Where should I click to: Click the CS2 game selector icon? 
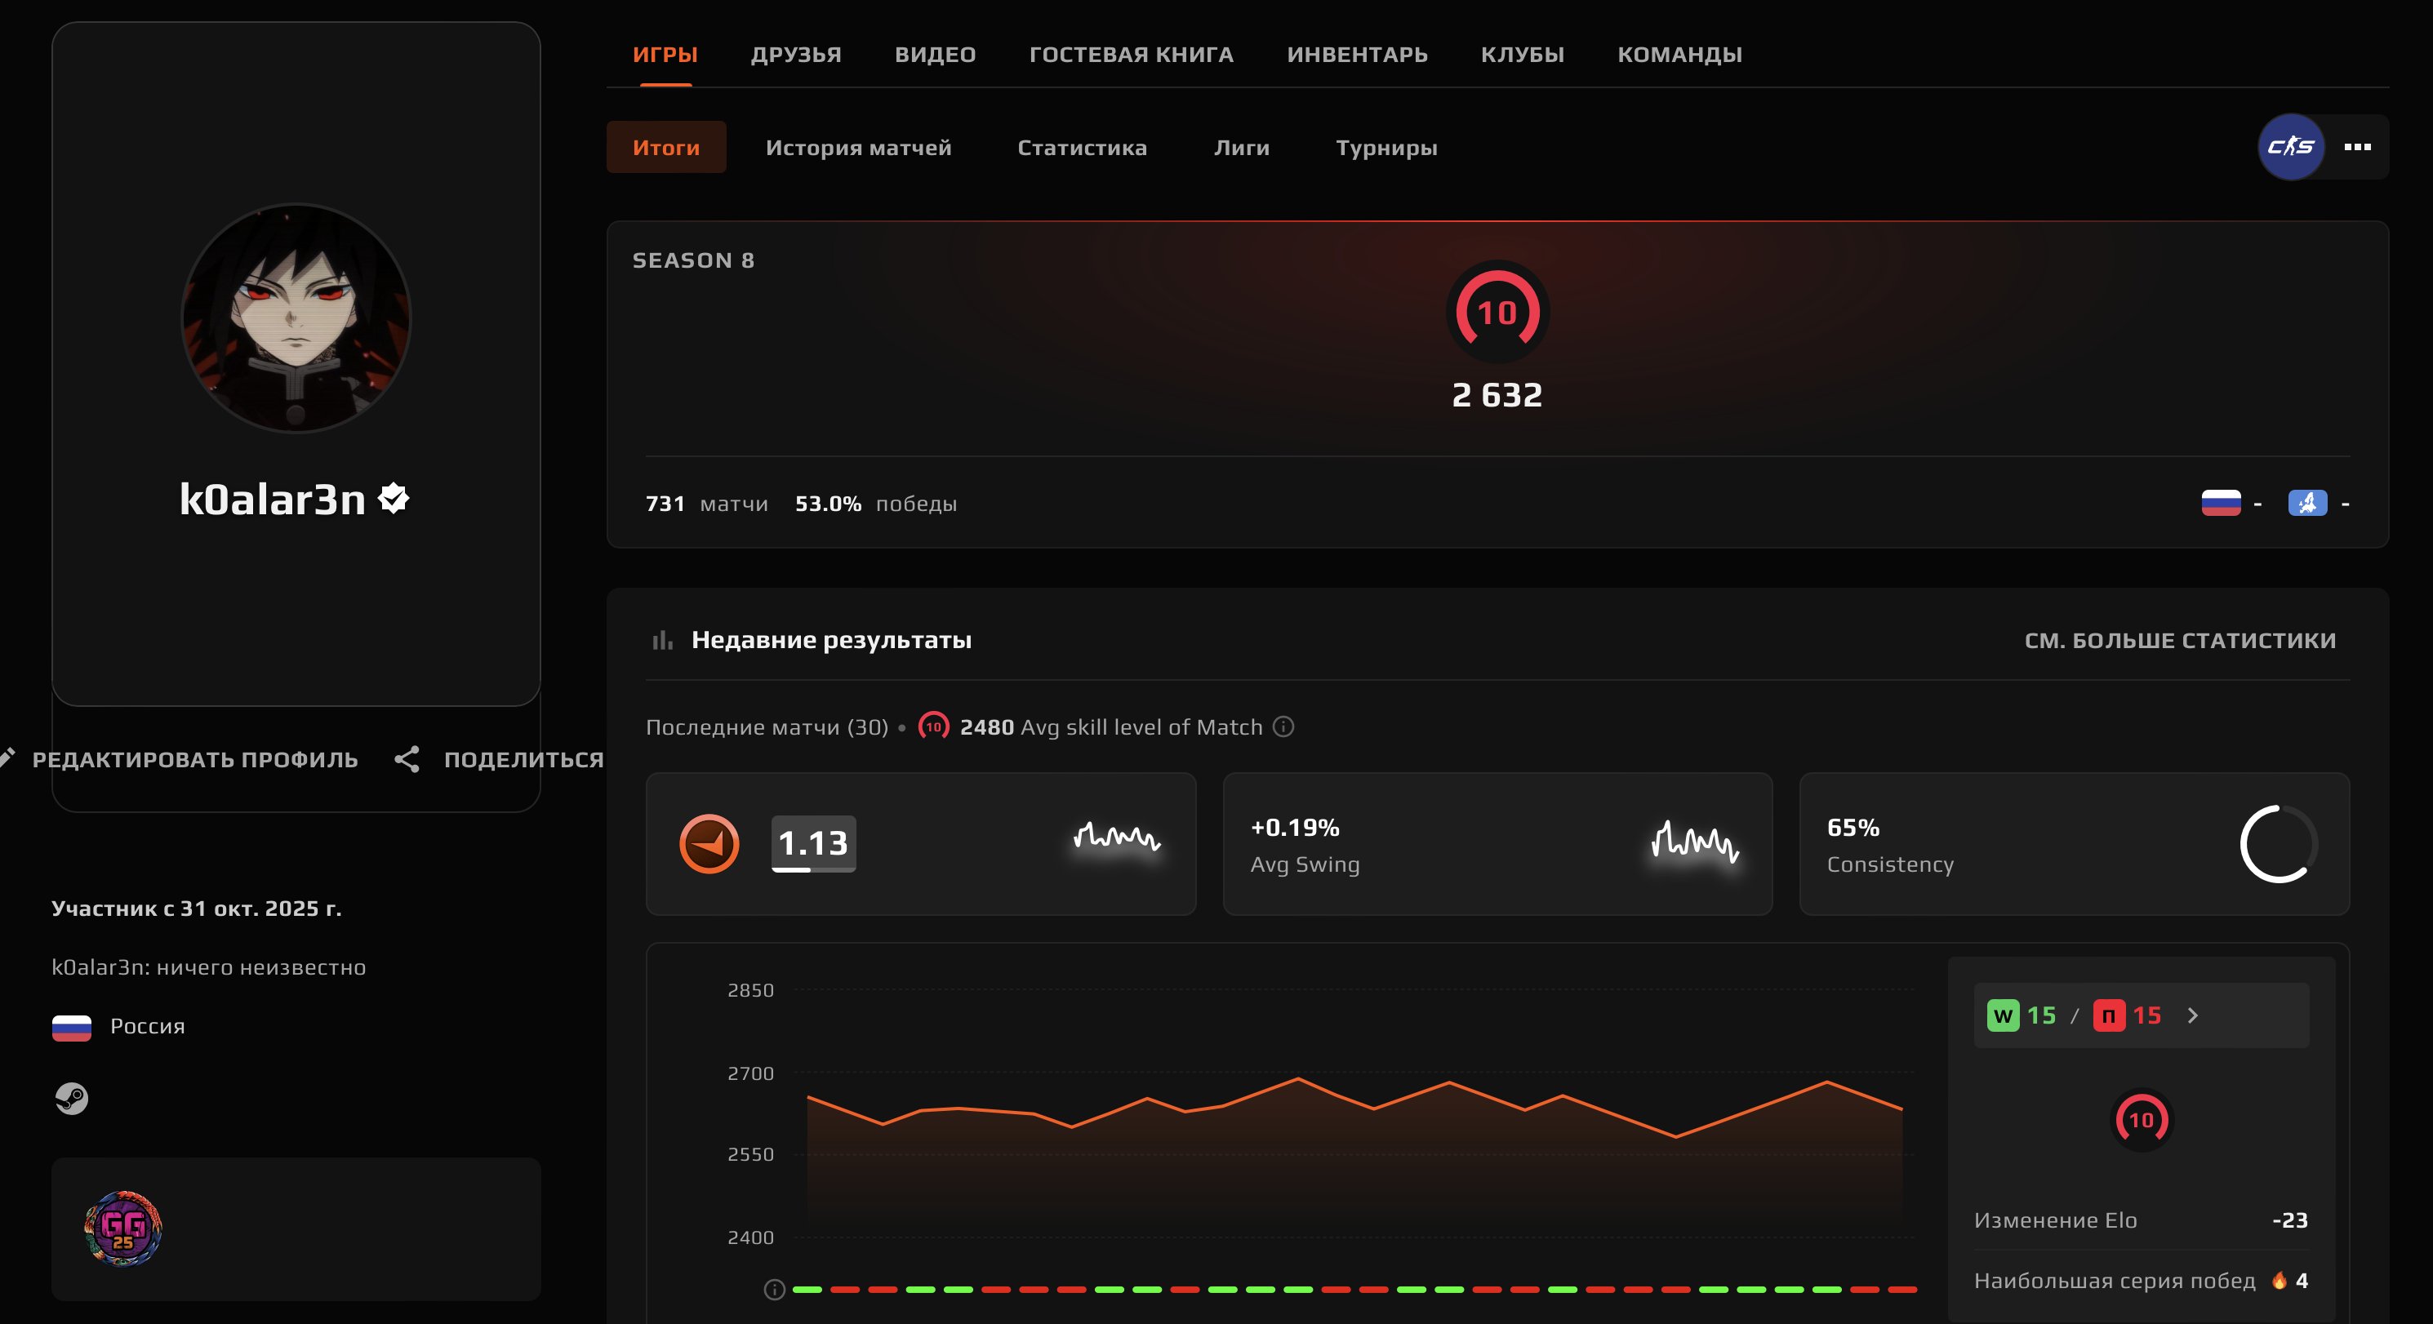coord(2290,146)
